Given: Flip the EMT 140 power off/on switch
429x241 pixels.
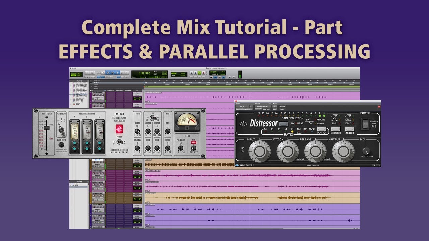Looking at the screenshot, I should coord(120,142).
